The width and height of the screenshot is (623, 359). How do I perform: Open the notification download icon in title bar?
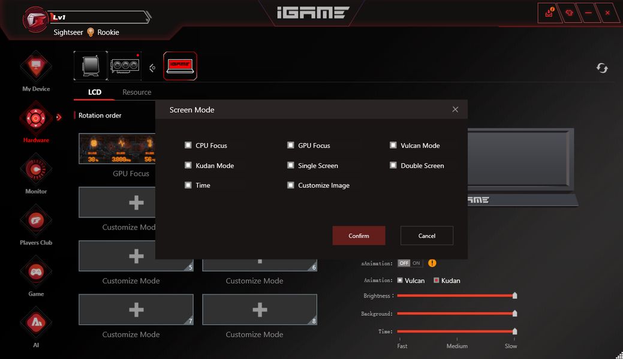click(x=549, y=13)
